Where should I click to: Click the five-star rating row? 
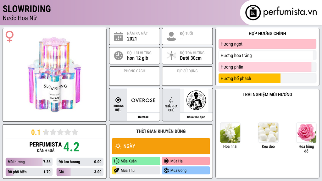pos(60,132)
